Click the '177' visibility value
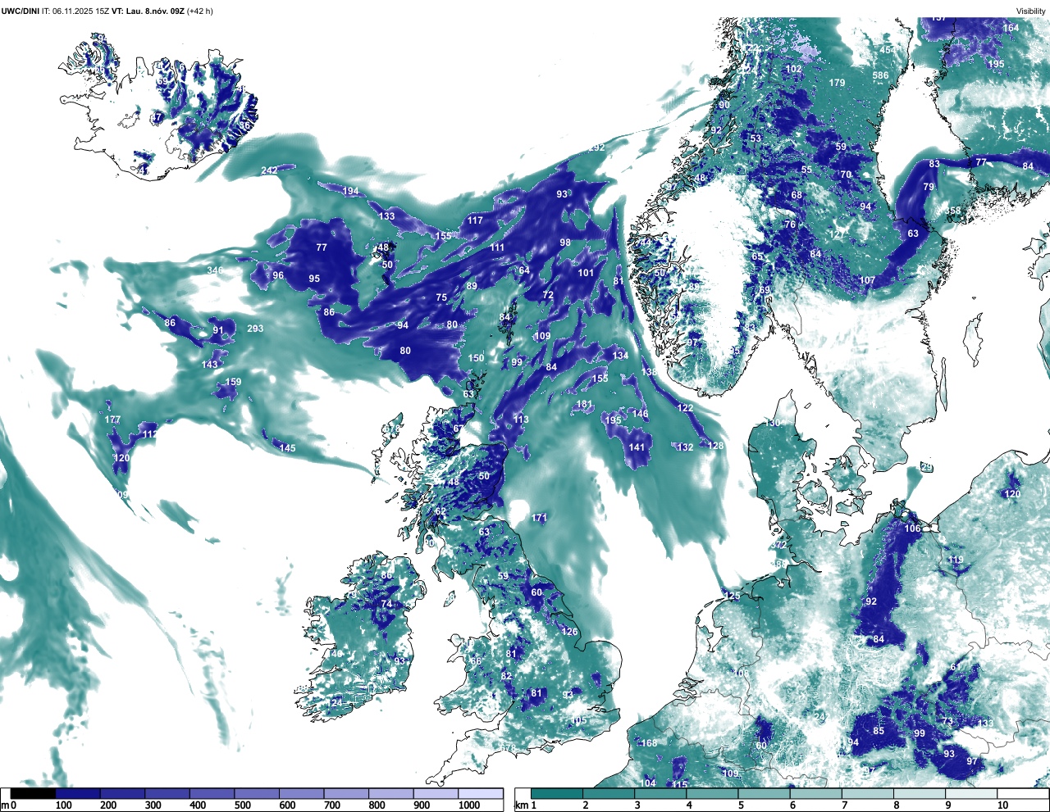1050x812 pixels. 112,420
